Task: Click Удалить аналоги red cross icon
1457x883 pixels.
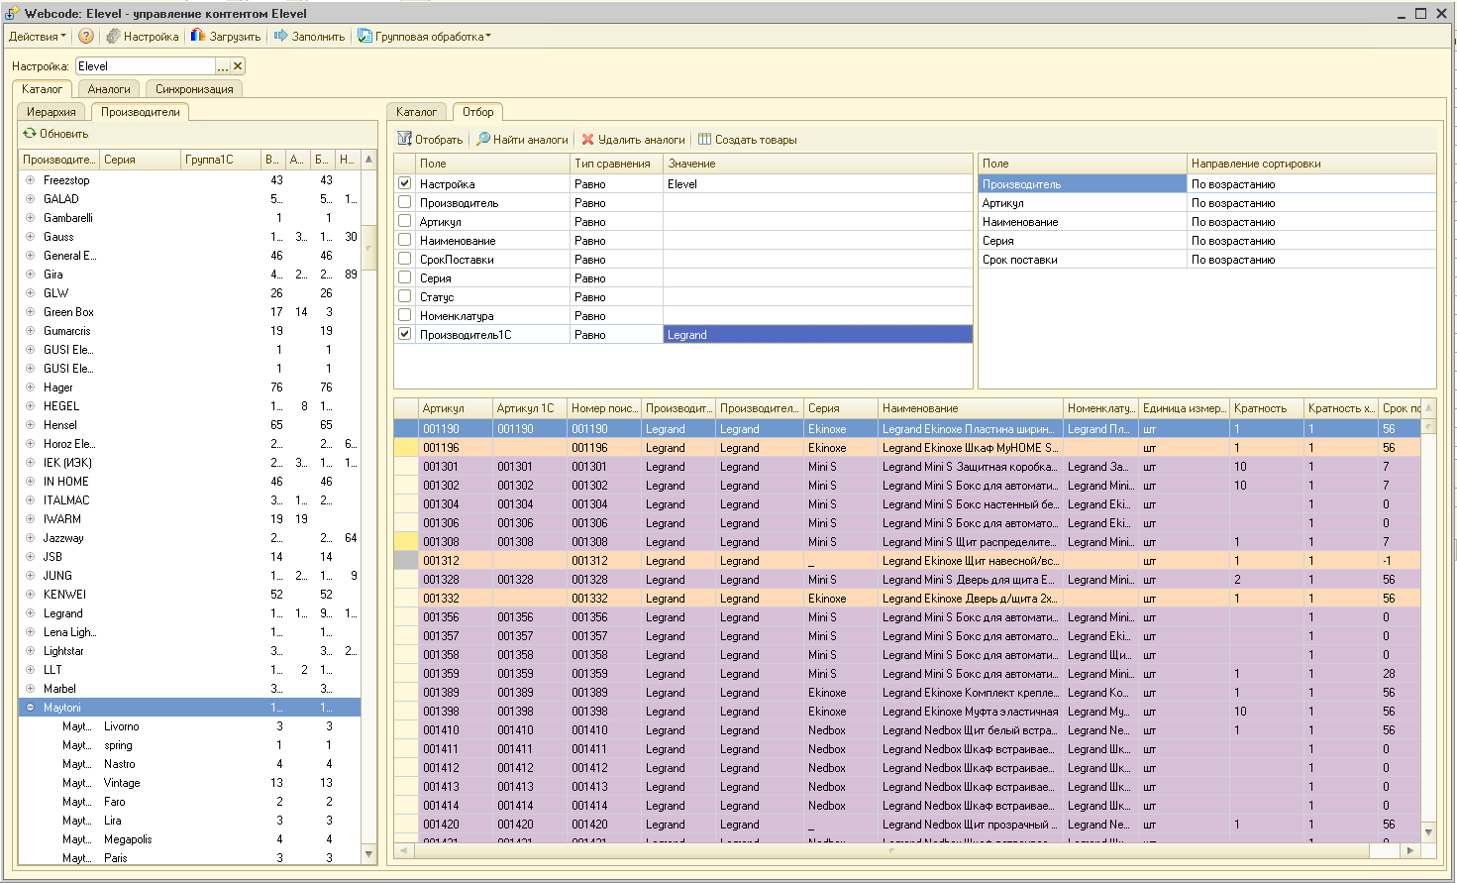Action: click(587, 140)
